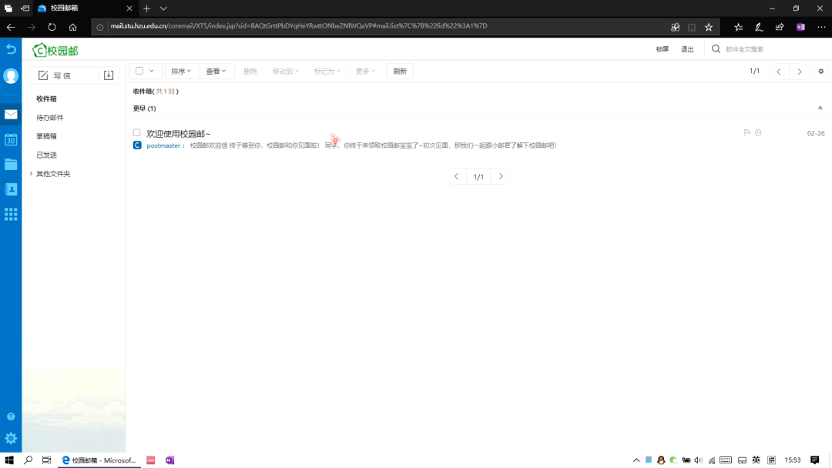This screenshot has width=832, height=468.
Task: Open the 查看 view dropdown
Action: tap(216, 71)
